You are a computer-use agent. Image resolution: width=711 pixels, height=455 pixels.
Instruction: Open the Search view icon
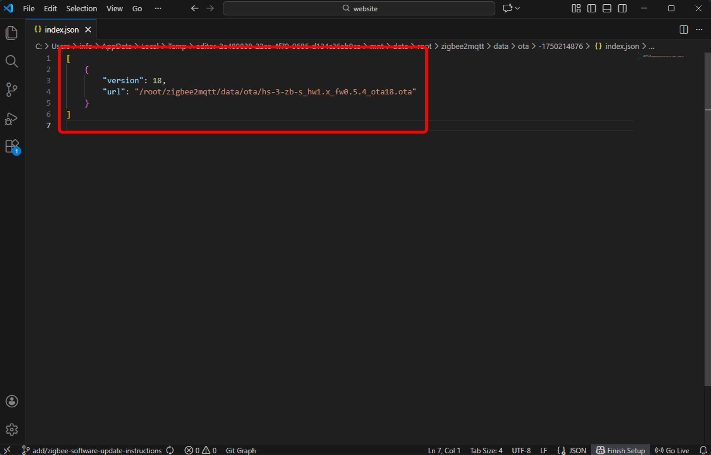click(12, 61)
